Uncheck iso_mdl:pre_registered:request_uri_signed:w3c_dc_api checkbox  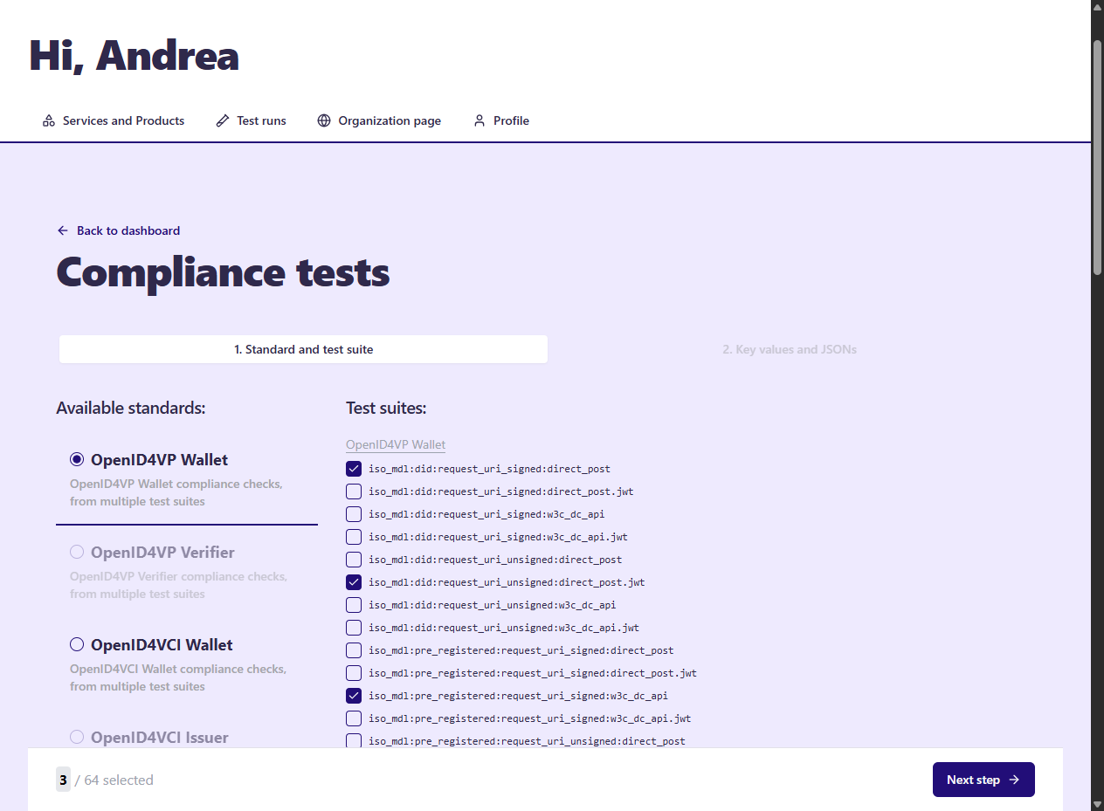pyautogui.click(x=354, y=696)
